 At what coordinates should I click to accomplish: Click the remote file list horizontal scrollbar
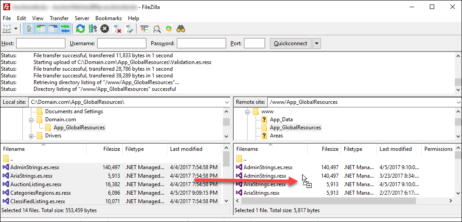328,201
